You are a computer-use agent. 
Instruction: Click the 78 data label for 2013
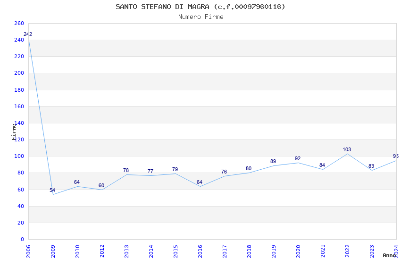126,170
